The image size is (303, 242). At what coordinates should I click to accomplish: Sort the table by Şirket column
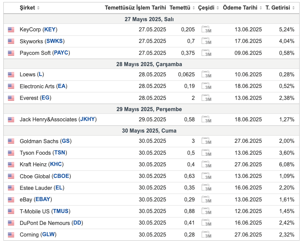(29, 8)
